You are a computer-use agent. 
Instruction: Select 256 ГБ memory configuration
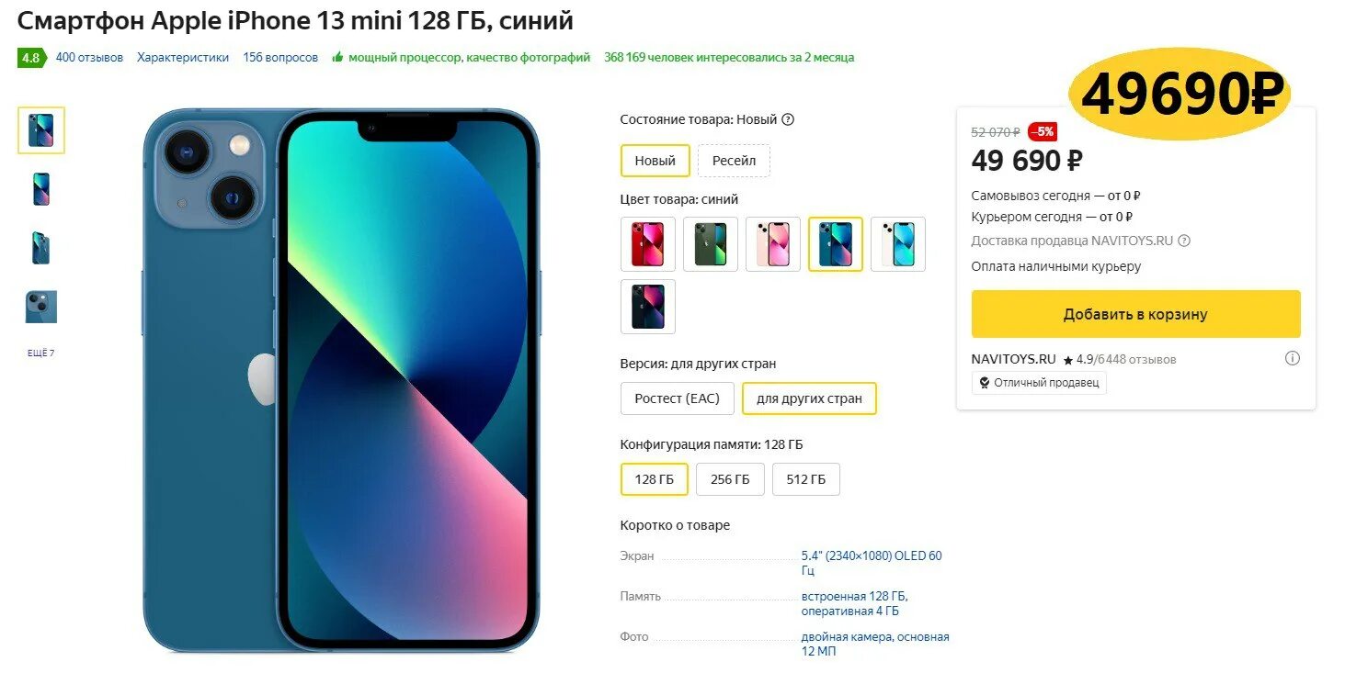[730, 479]
